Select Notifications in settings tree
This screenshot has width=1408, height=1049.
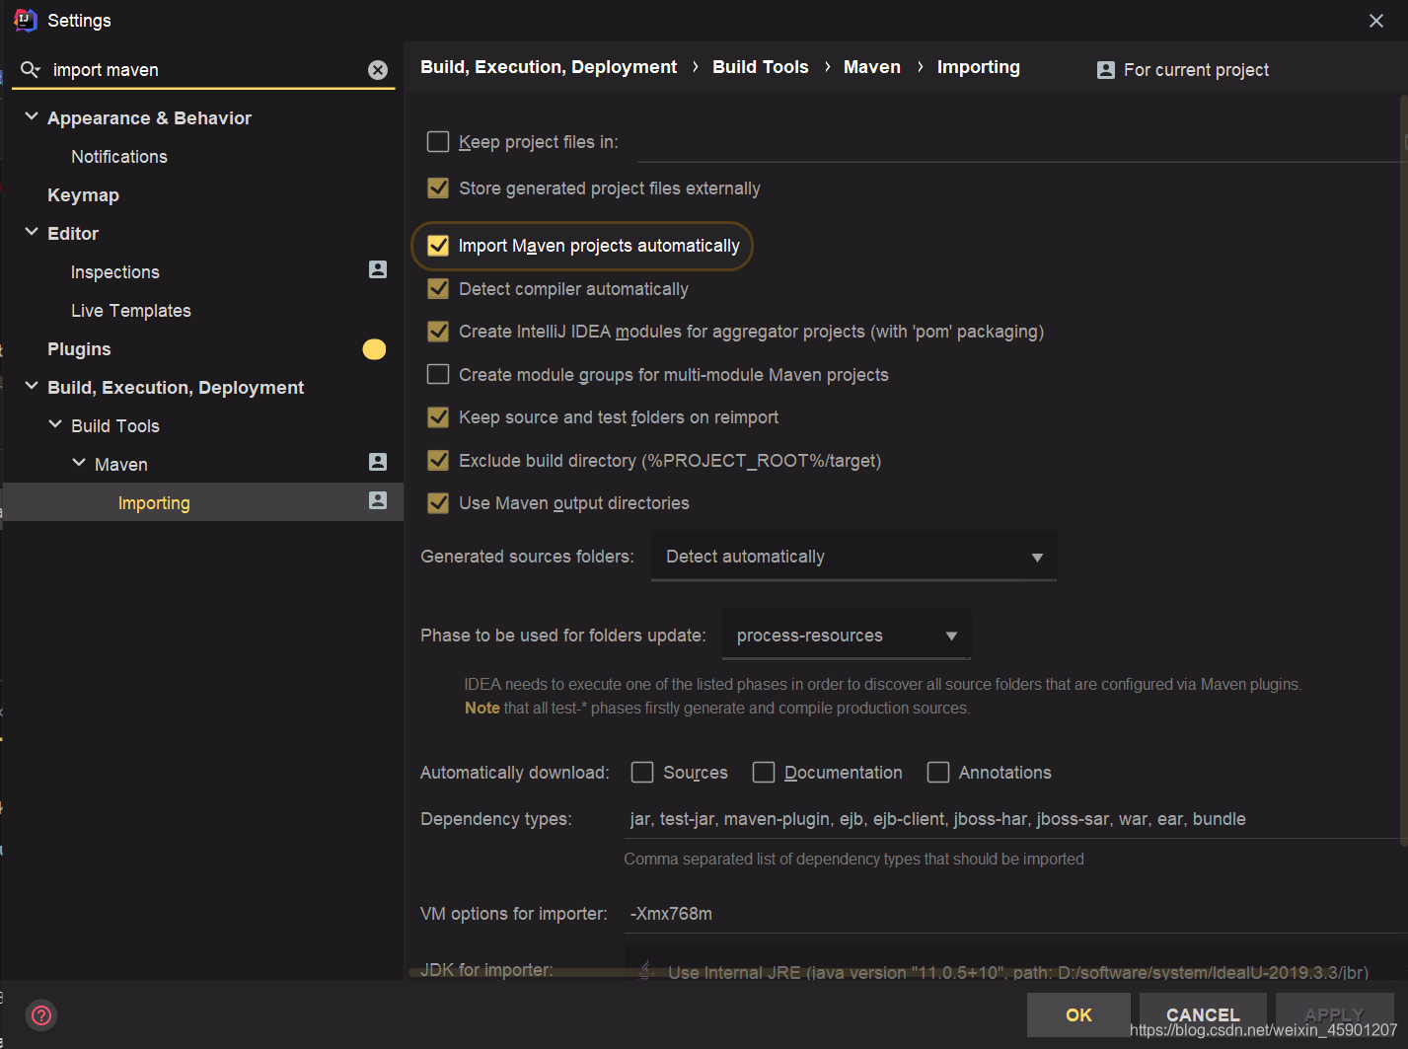[x=119, y=157]
